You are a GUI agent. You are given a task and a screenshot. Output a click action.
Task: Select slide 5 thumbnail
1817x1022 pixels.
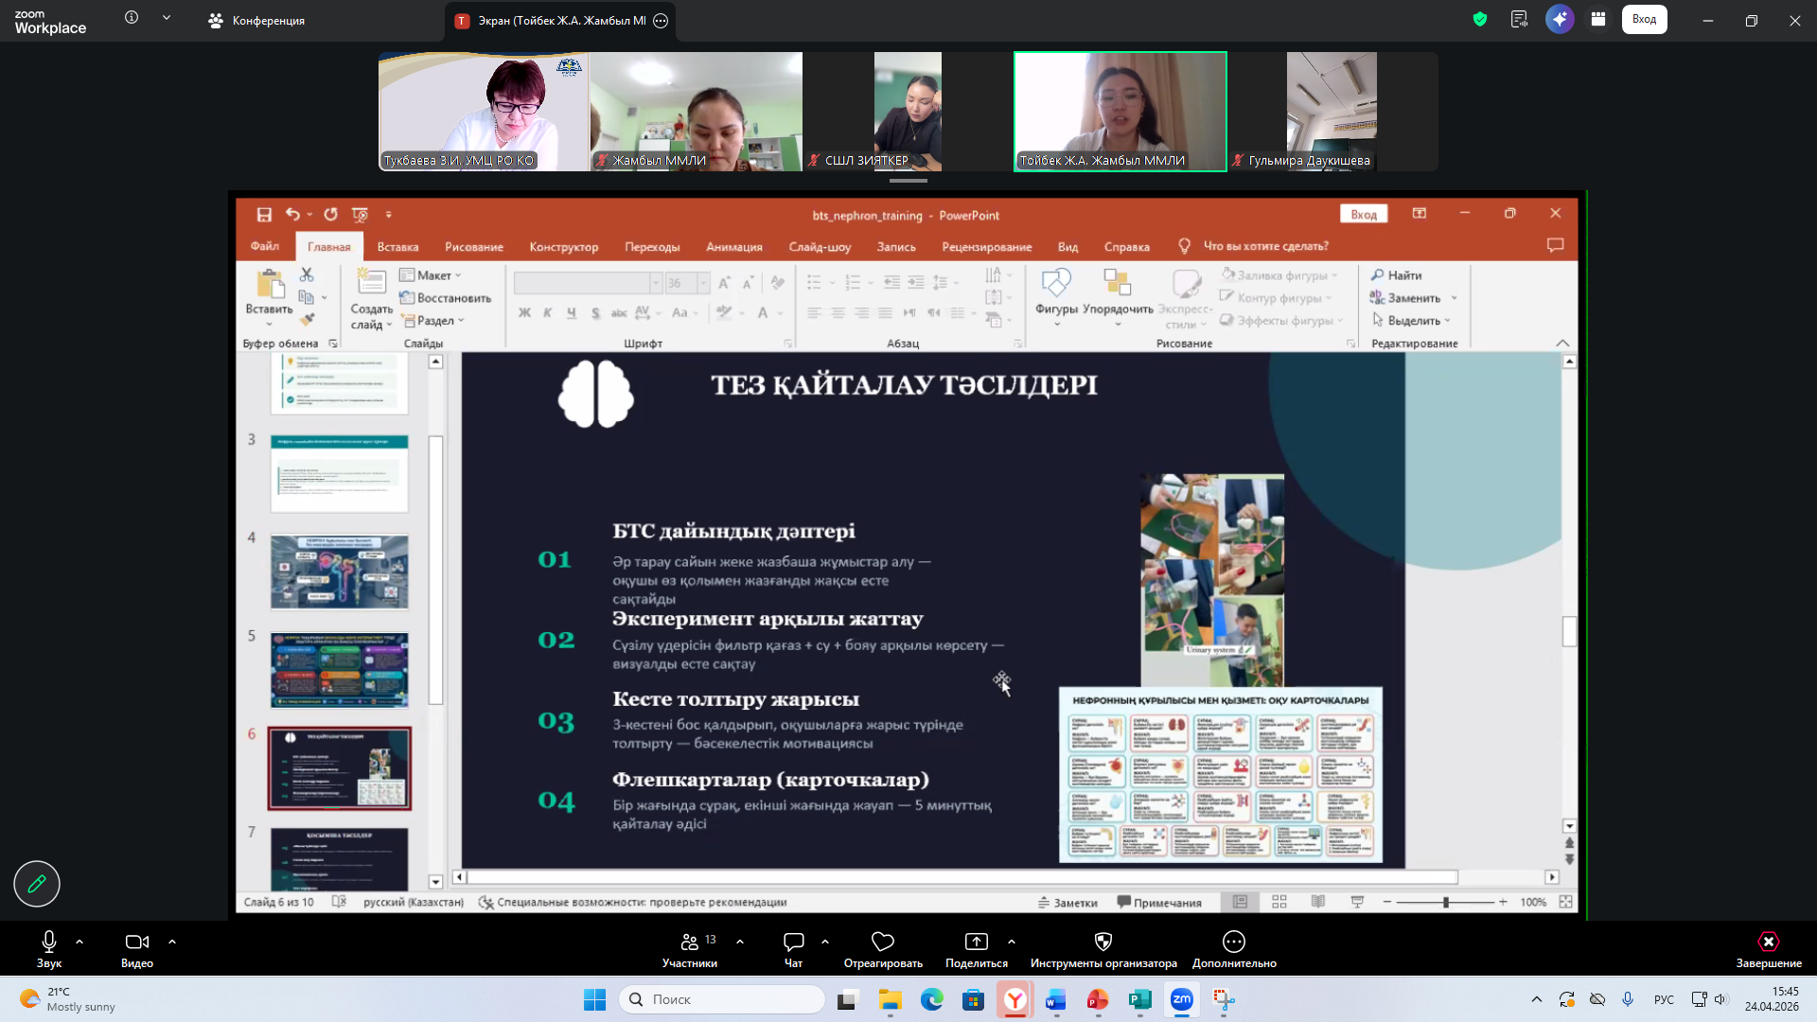click(340, 670)
